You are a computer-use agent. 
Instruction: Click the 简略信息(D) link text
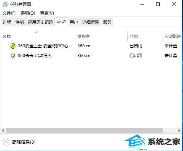(x=23, y=142)
